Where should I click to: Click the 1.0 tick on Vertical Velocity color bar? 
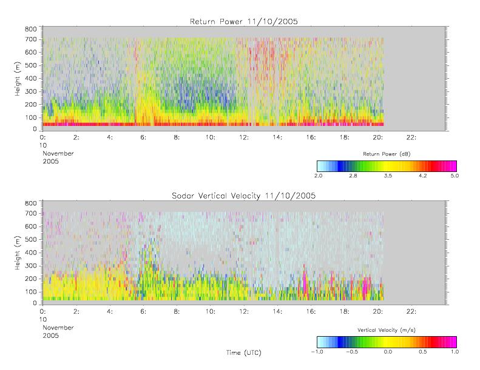coord(455,352)
